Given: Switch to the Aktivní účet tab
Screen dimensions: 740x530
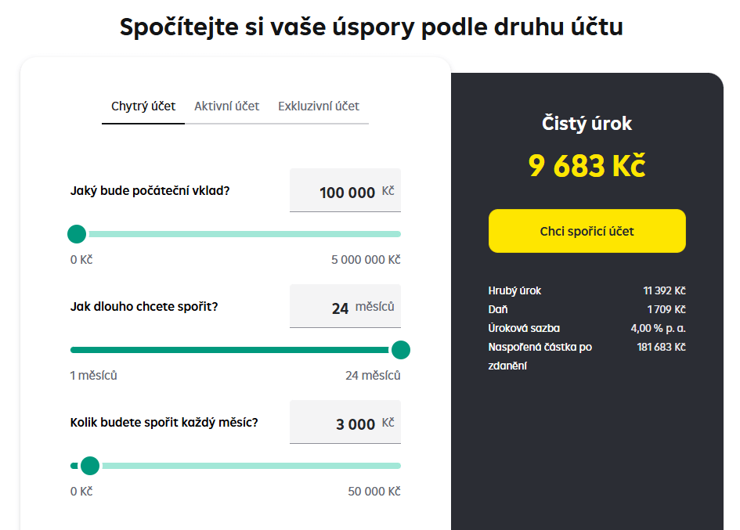Looking at the screenshot, I should click(x=226, y=106).
